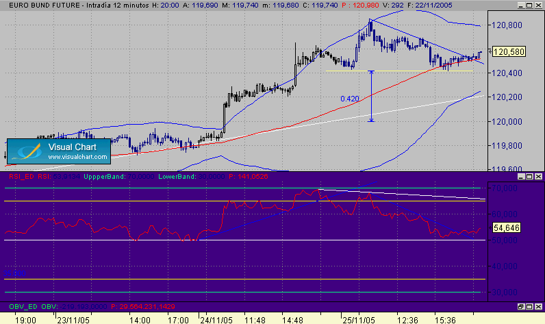Click the 35,000 level label in RSI panel
Viewport: 545px width, 324px height.
coord(14,273)
